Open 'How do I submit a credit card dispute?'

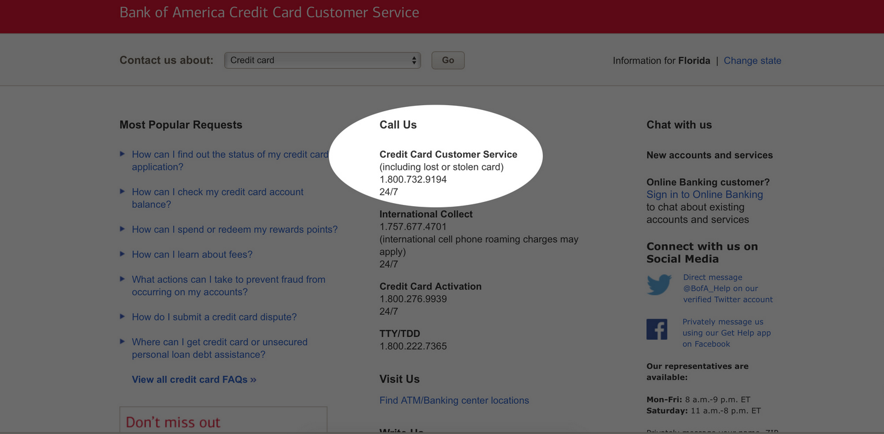tap(214, 317)
